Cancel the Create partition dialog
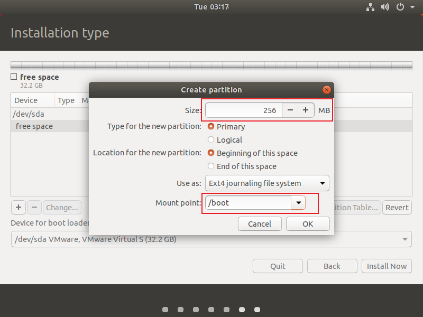Image resolution: width=423 pixels, height=317 pixels. pyautogui.click(x=260, y=223)
